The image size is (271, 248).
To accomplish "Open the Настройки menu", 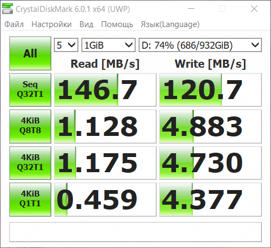I will (x=51, y=24).
